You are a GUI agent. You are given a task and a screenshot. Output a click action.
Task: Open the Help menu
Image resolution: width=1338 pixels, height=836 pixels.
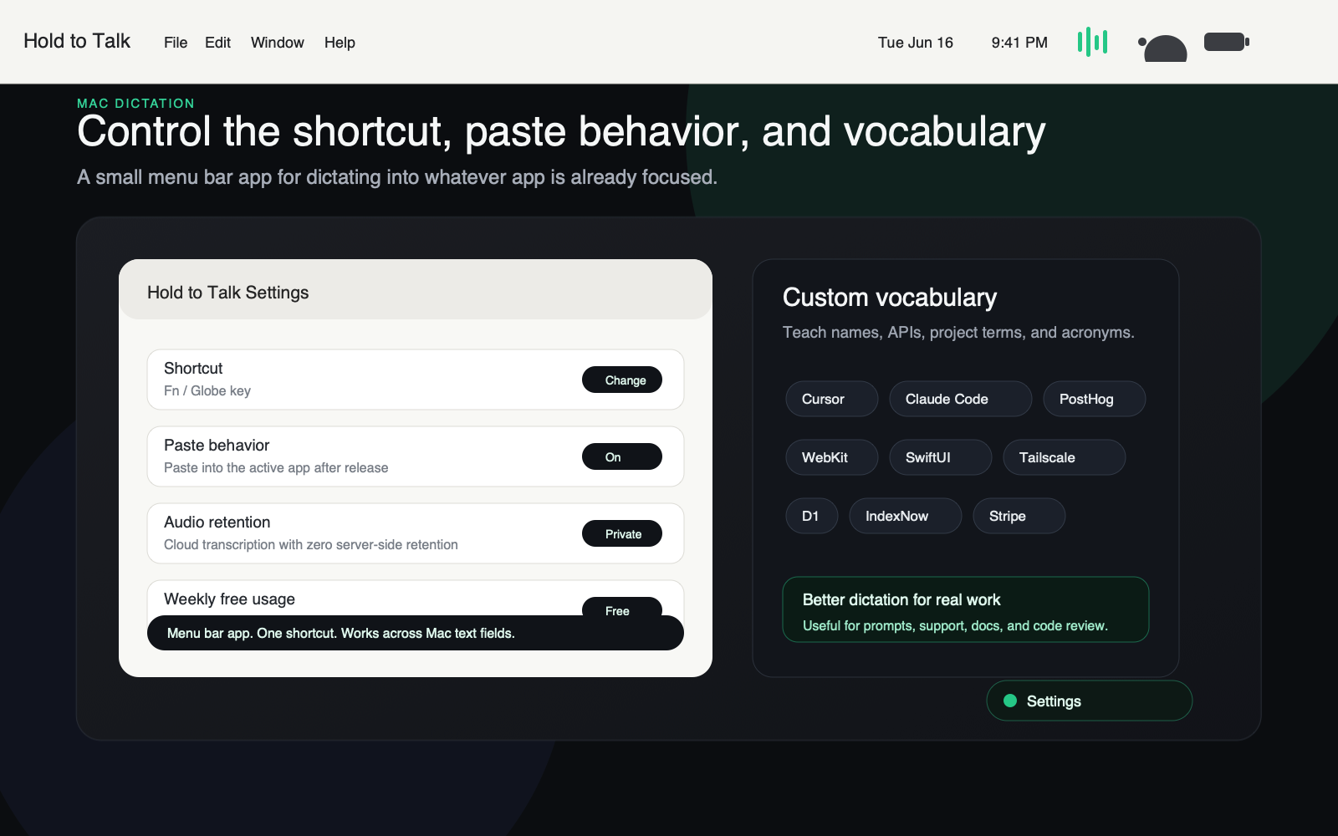coord(340,43)
